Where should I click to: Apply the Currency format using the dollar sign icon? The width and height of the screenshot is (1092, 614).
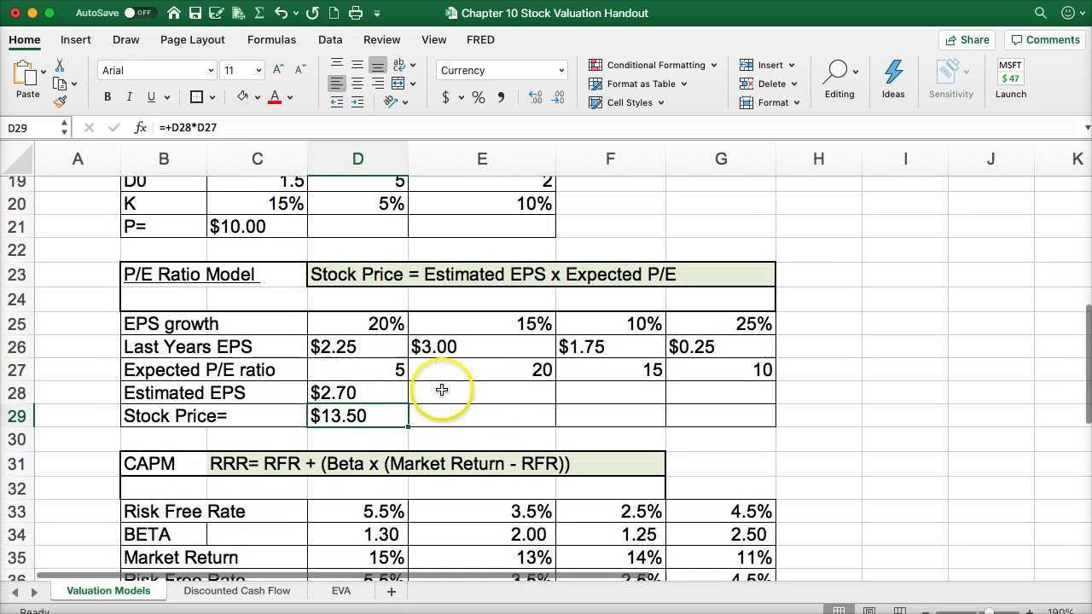coord(445,97)
